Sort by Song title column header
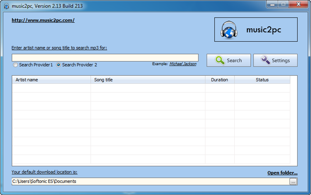Screen dimensions: 311x195 tap(148, 80)
